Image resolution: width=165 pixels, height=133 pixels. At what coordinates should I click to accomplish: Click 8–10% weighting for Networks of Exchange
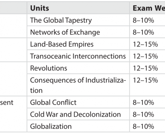coord(143,32)
